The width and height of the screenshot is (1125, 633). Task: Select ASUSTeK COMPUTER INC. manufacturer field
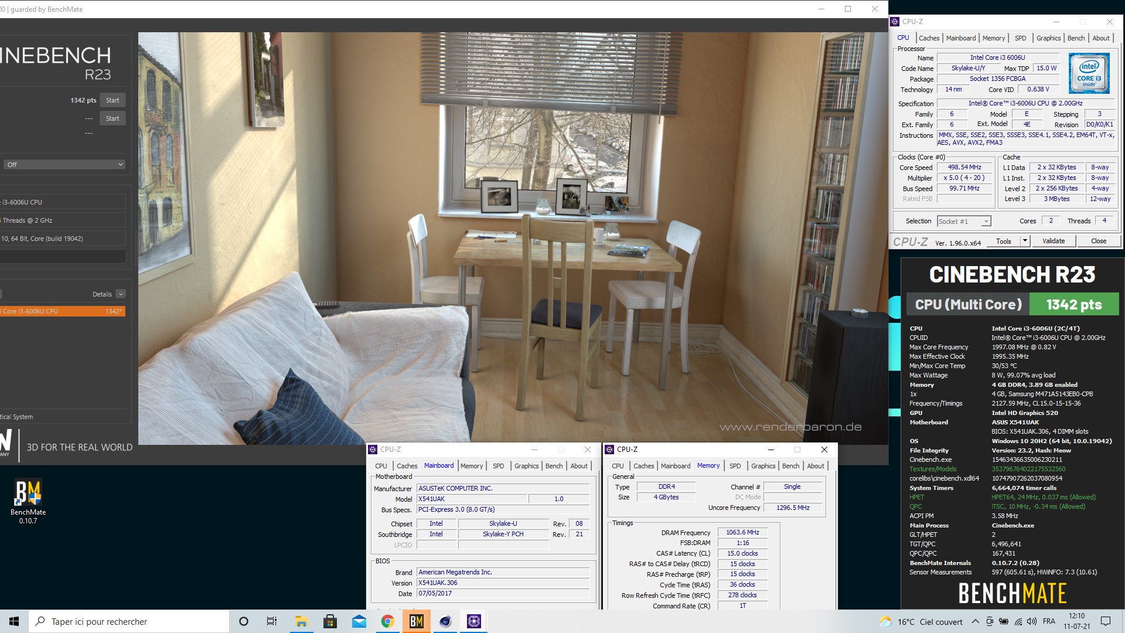coord(503,488)
